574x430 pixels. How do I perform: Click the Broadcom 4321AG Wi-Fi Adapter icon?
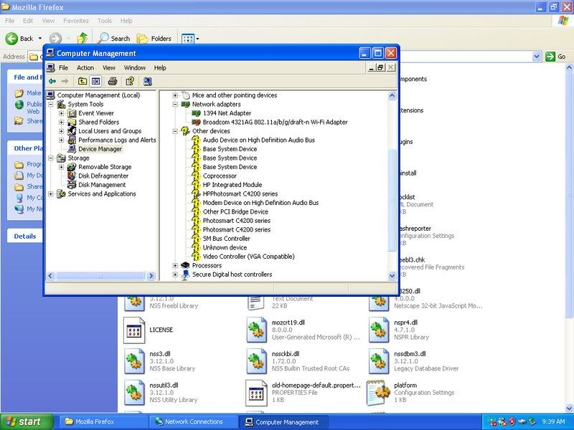tap(196, 122)
